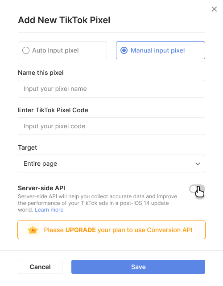The image size is (223, 286).
Task: Click the Conversion API upgrade banner text
Action: 118,230
